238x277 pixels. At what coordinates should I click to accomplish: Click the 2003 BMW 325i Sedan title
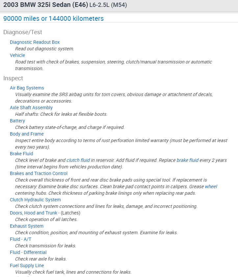point(45,5)
